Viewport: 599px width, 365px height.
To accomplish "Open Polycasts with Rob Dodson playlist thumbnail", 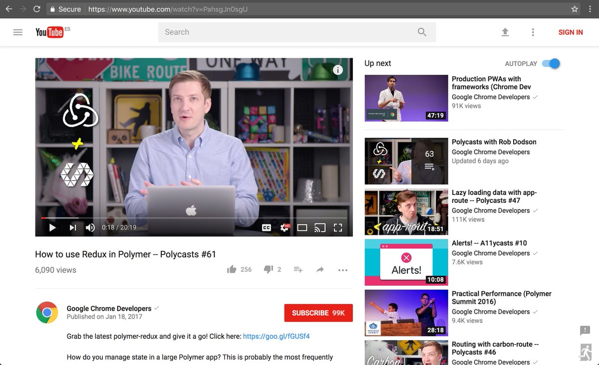I will click(406, 161).
